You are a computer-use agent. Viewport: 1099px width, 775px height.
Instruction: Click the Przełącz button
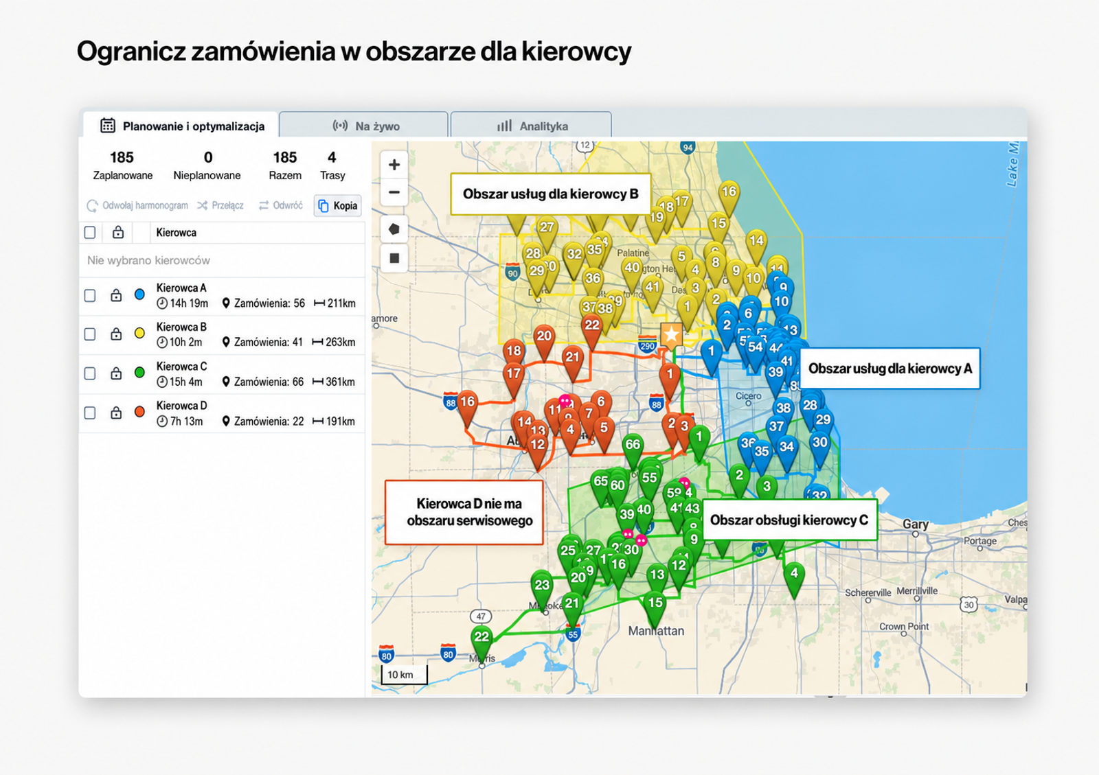pyautogui.click(x=220, y=205)
